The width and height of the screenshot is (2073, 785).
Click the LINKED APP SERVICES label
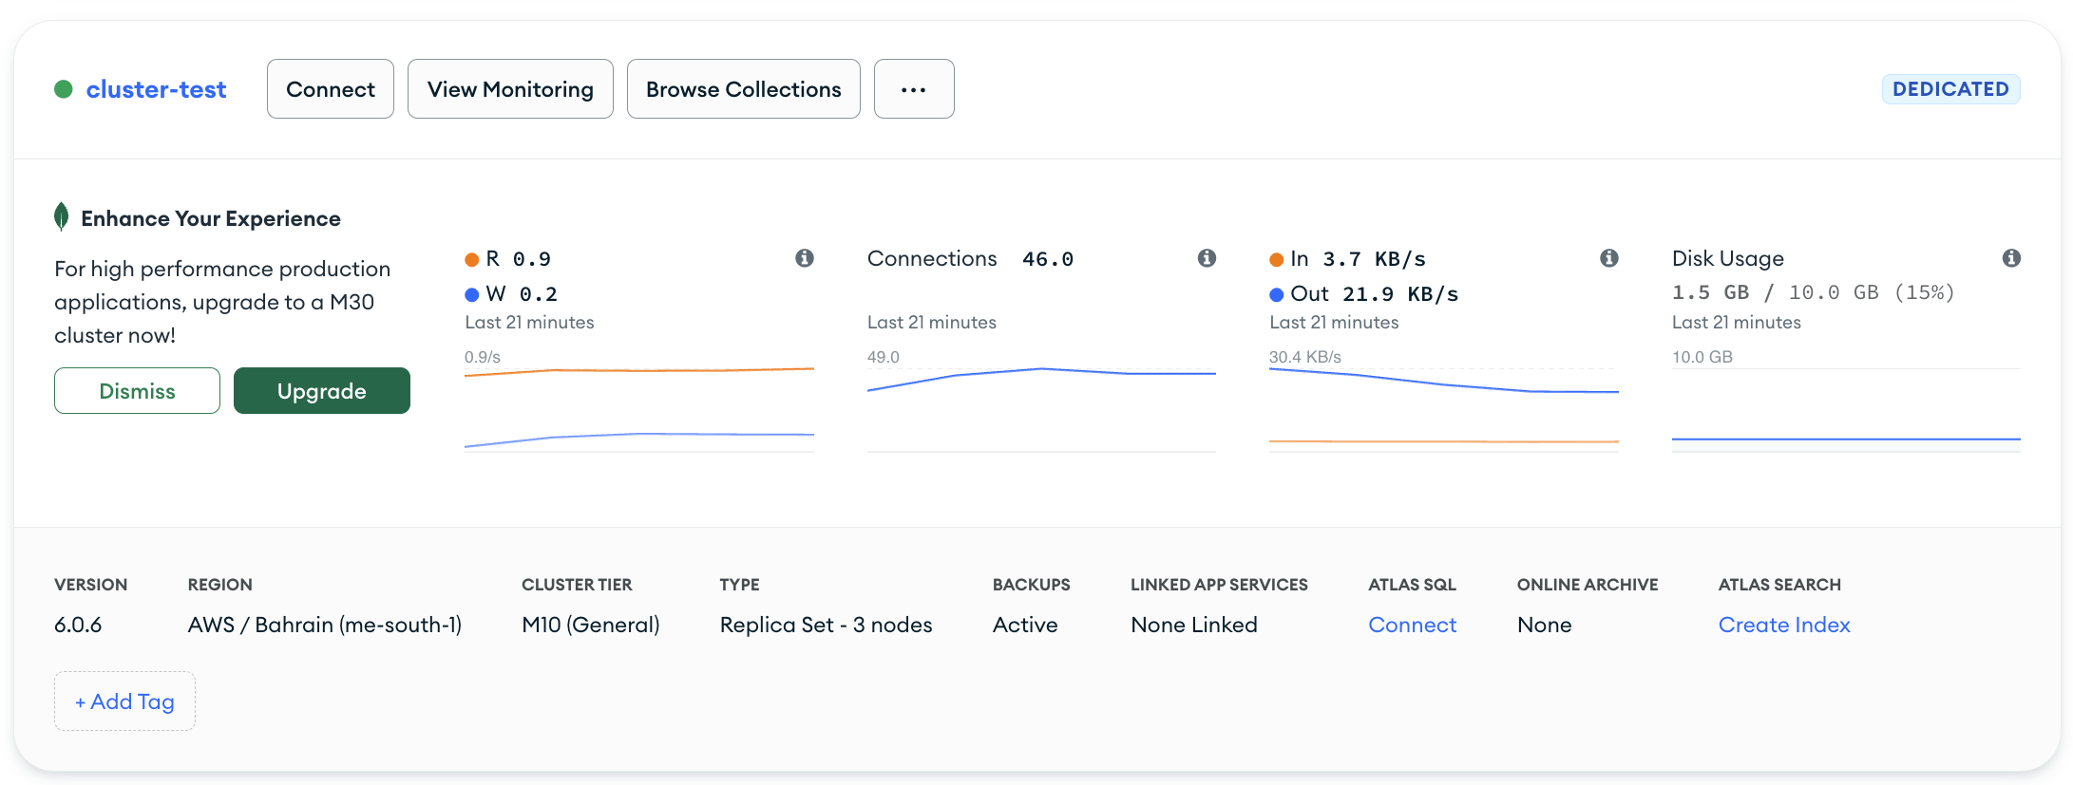tap(1219, 585)
